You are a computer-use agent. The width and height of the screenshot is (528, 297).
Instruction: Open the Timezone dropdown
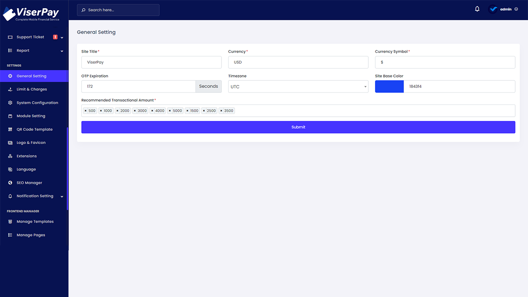pyautogui.click(x=298, y=86)
